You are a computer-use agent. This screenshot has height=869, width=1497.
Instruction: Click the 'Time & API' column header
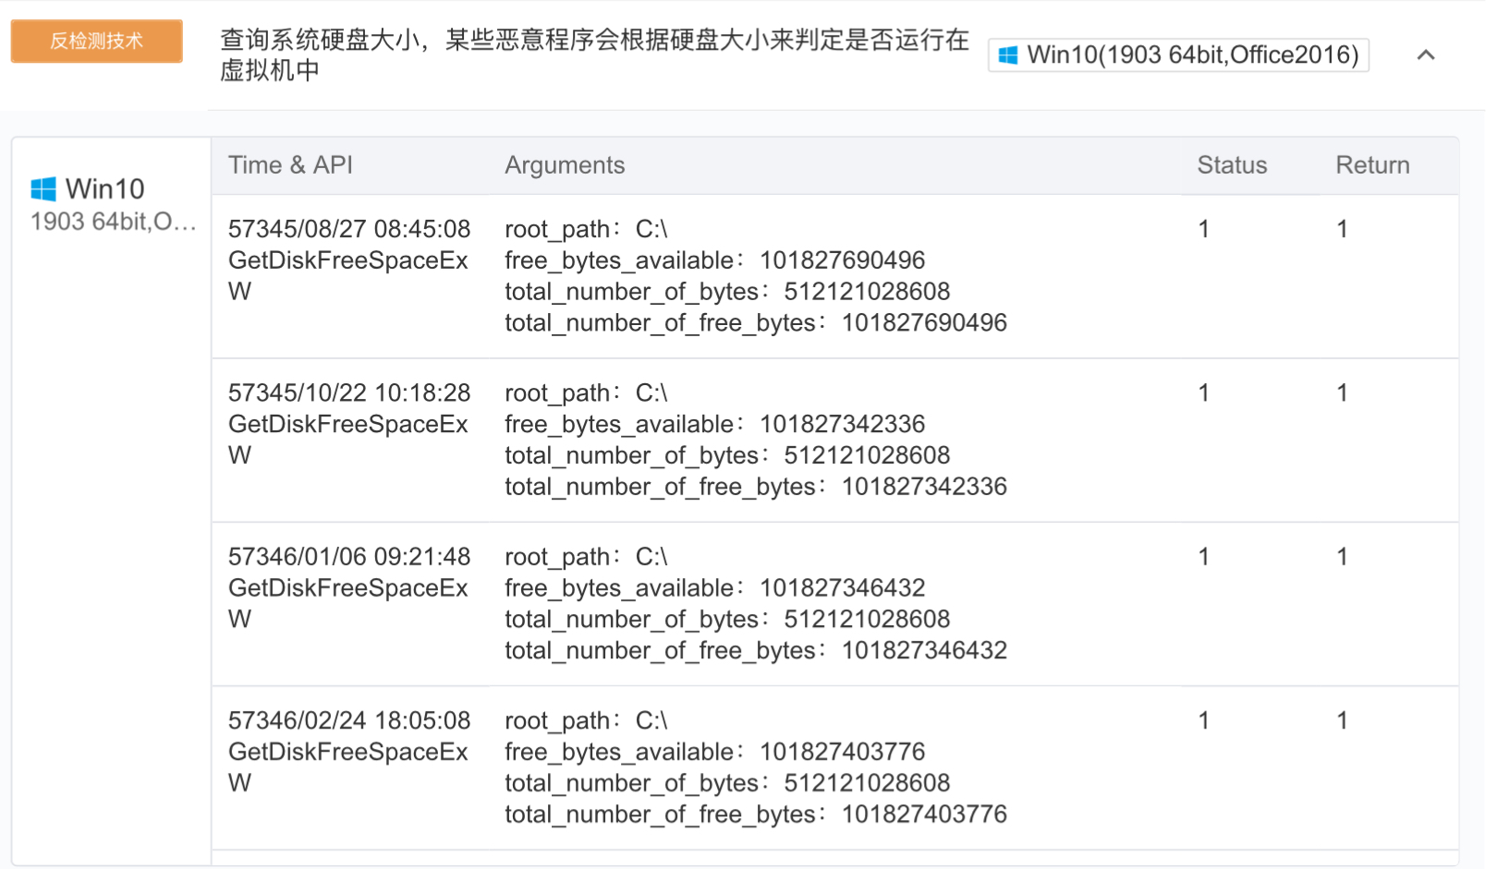coord(290,165)
